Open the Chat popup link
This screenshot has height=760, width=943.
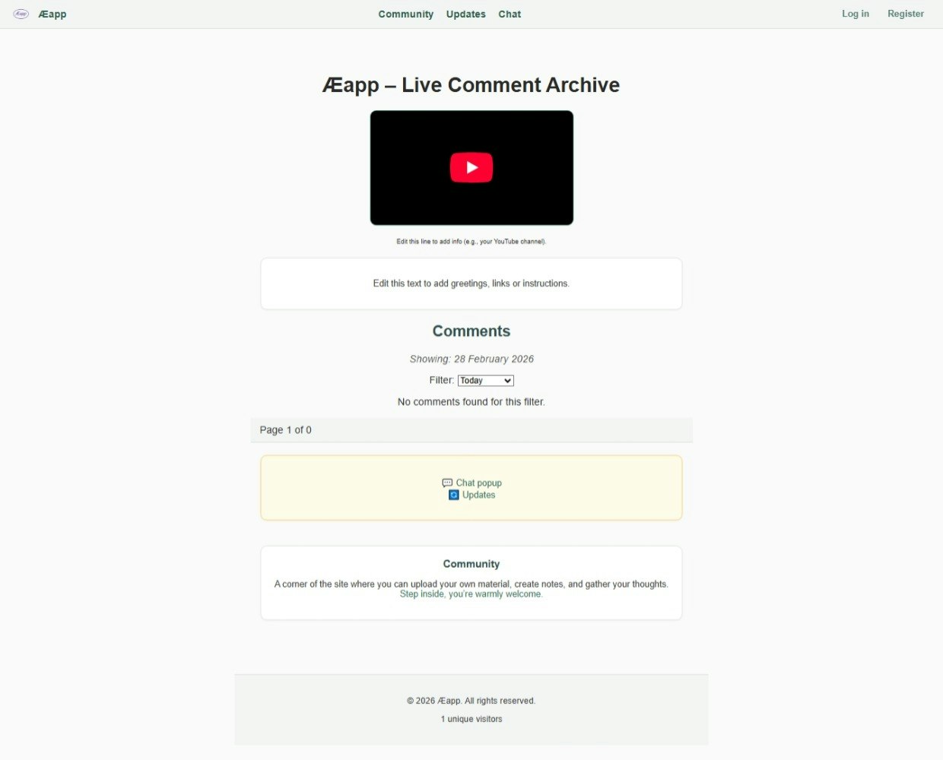tap(478, 483)
